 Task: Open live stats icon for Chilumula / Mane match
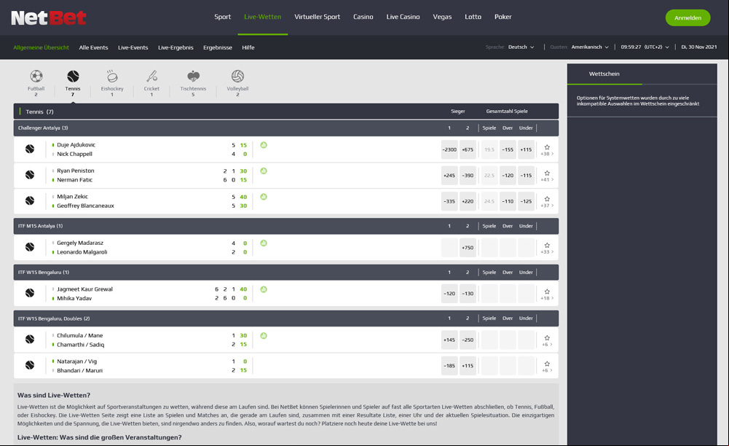(264, 335)
